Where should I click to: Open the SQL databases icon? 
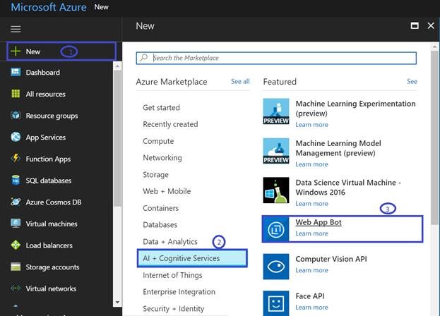coord(16,181)
